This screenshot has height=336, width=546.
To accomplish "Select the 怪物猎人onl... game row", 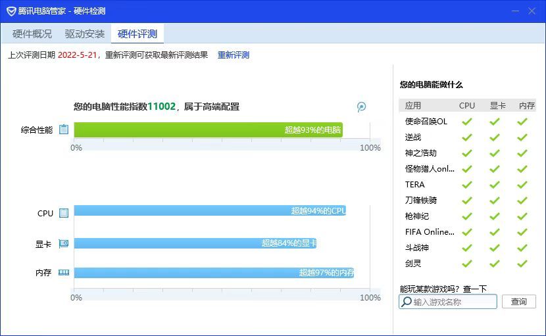I will coord(467,169).
